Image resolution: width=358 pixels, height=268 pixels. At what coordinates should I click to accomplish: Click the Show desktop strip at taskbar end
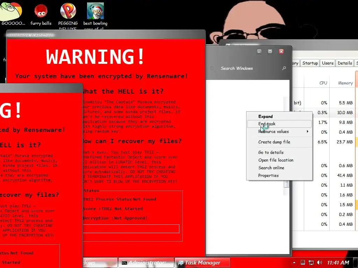coord(356,263)
